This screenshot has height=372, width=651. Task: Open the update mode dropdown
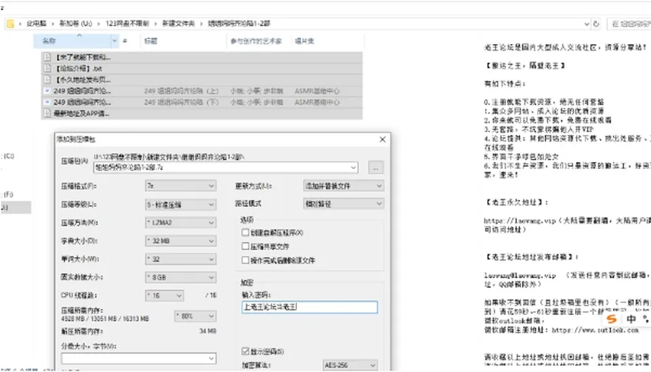point(343,186)
